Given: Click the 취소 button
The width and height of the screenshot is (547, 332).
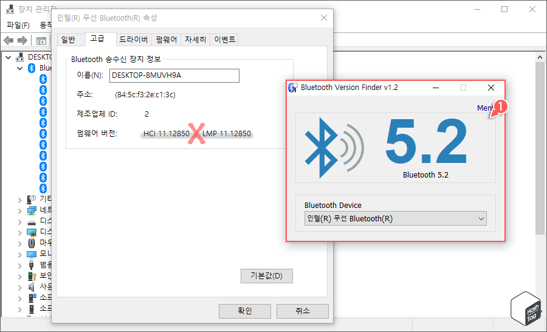Looking at the screenshot, I should (303, 311).
